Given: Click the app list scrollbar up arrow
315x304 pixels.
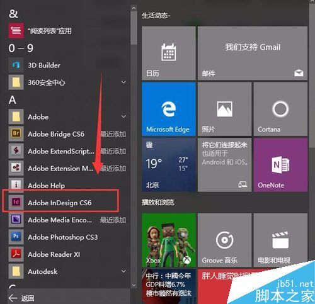Looking at the screenshot, I should [134, 8].
